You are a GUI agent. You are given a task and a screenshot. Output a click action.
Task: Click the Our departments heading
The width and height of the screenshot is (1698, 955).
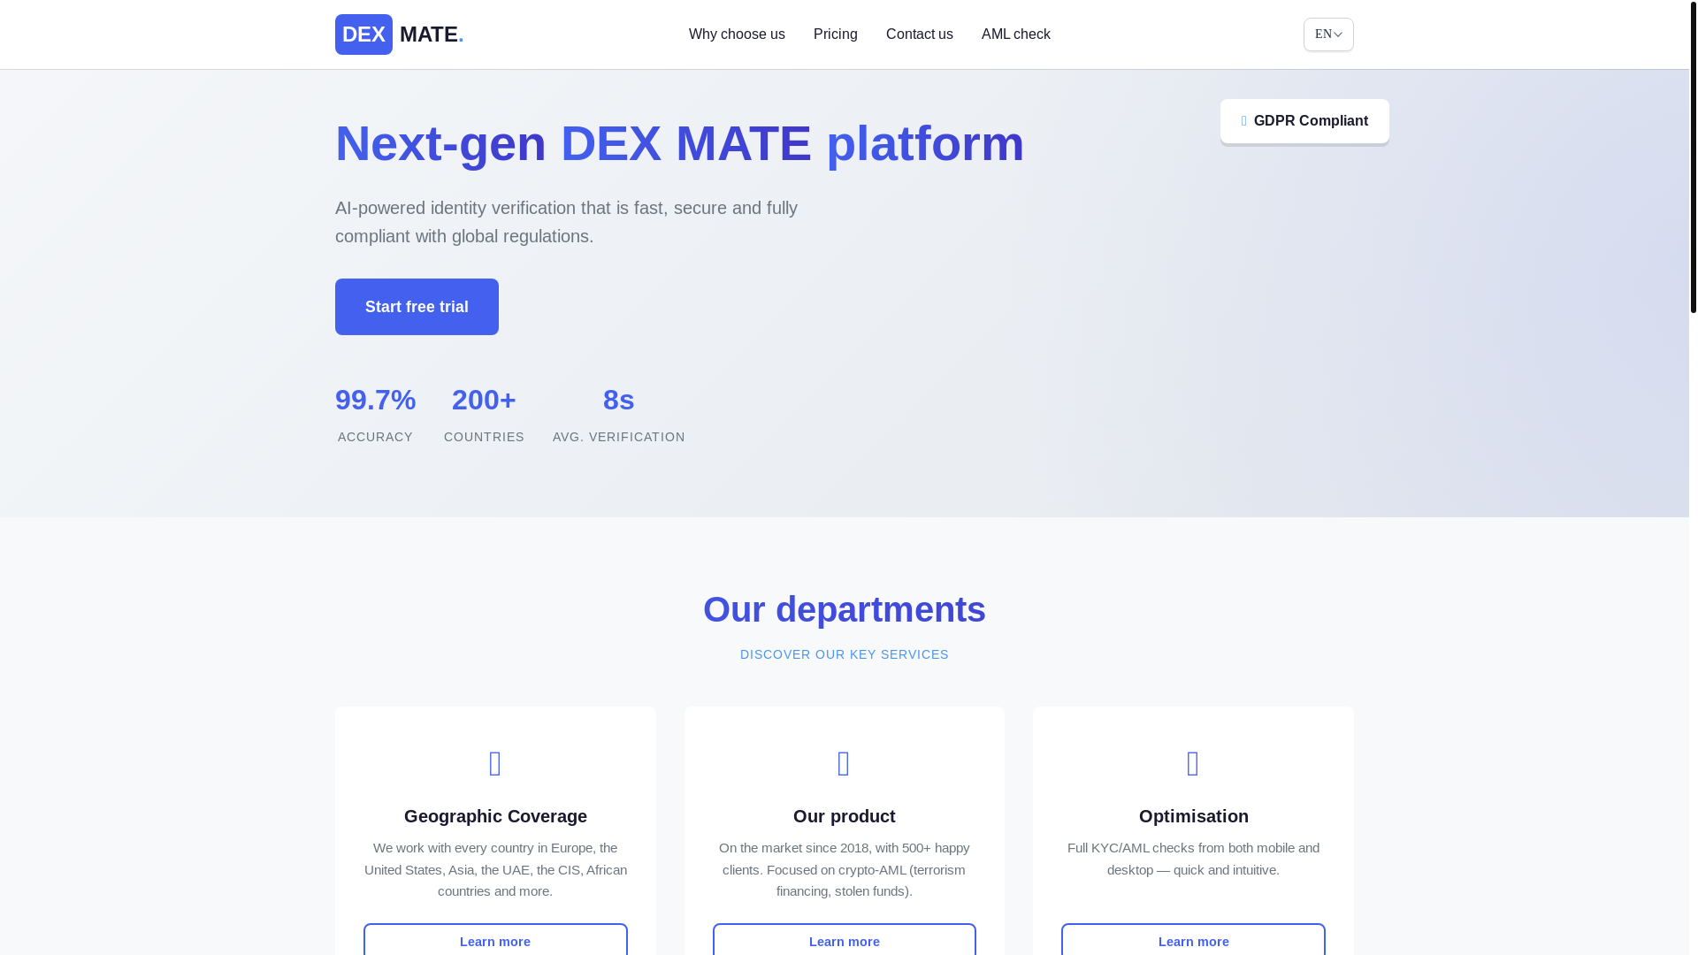(845, 609)
